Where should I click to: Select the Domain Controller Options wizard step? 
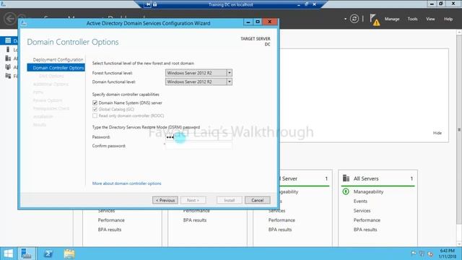56,67
